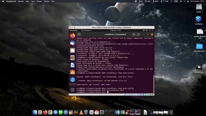Open Microsoft Excel in the Dock
This screenshot has width=206, height=116.
point(122,112)
